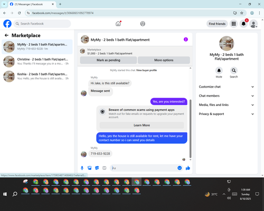Show hidden system tray icons chevron
This screenshot has height=211, width=264.
224,194
